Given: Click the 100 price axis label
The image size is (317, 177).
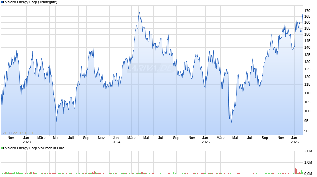Looking at the screenshot, I should pos(307,111).
